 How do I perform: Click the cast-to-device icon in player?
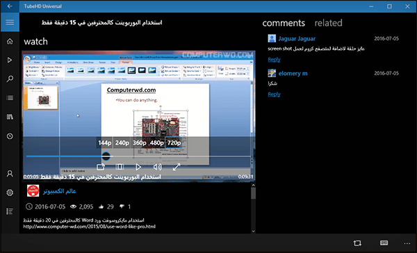point(101,167)
